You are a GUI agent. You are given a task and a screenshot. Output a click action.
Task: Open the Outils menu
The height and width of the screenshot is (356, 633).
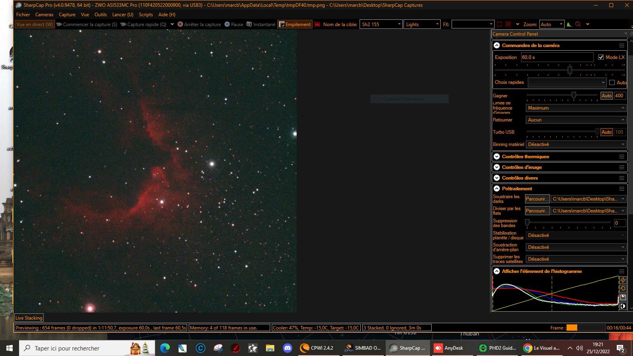click(x=100, y=15)
